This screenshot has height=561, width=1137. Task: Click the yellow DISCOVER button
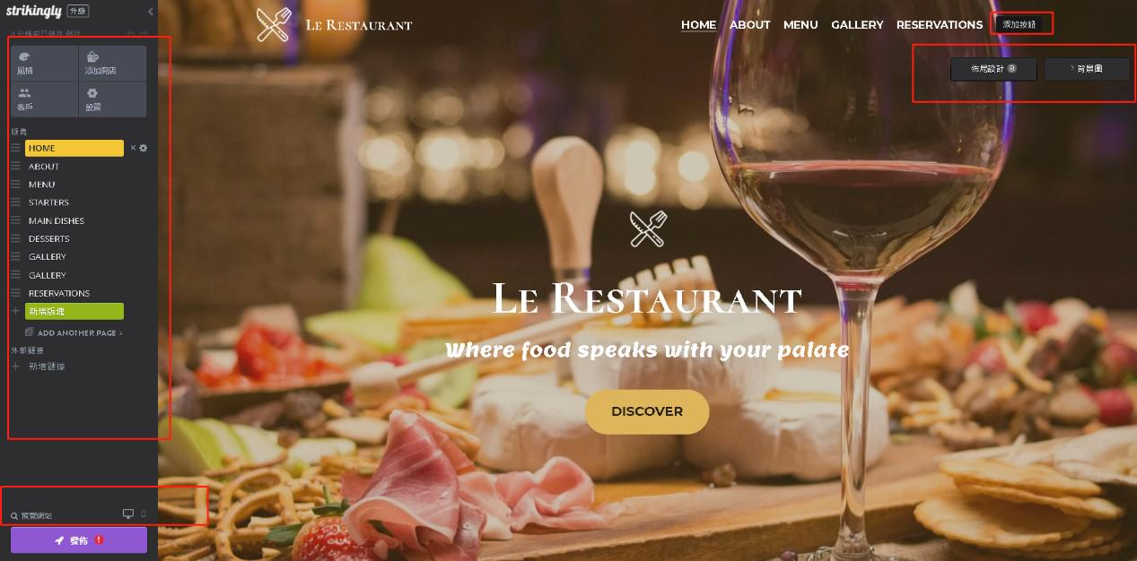coord(647,411)
